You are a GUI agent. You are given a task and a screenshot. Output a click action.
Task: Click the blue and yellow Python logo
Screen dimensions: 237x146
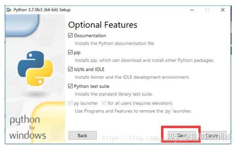point(35,68)
